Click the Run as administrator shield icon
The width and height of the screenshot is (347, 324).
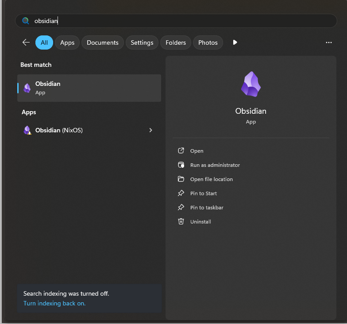[x=181, y=165]
